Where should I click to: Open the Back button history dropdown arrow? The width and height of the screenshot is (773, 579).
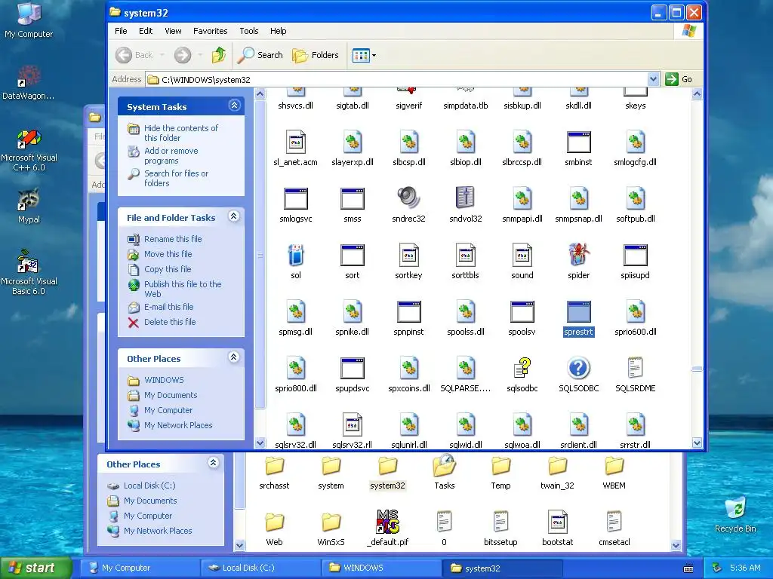162,55
